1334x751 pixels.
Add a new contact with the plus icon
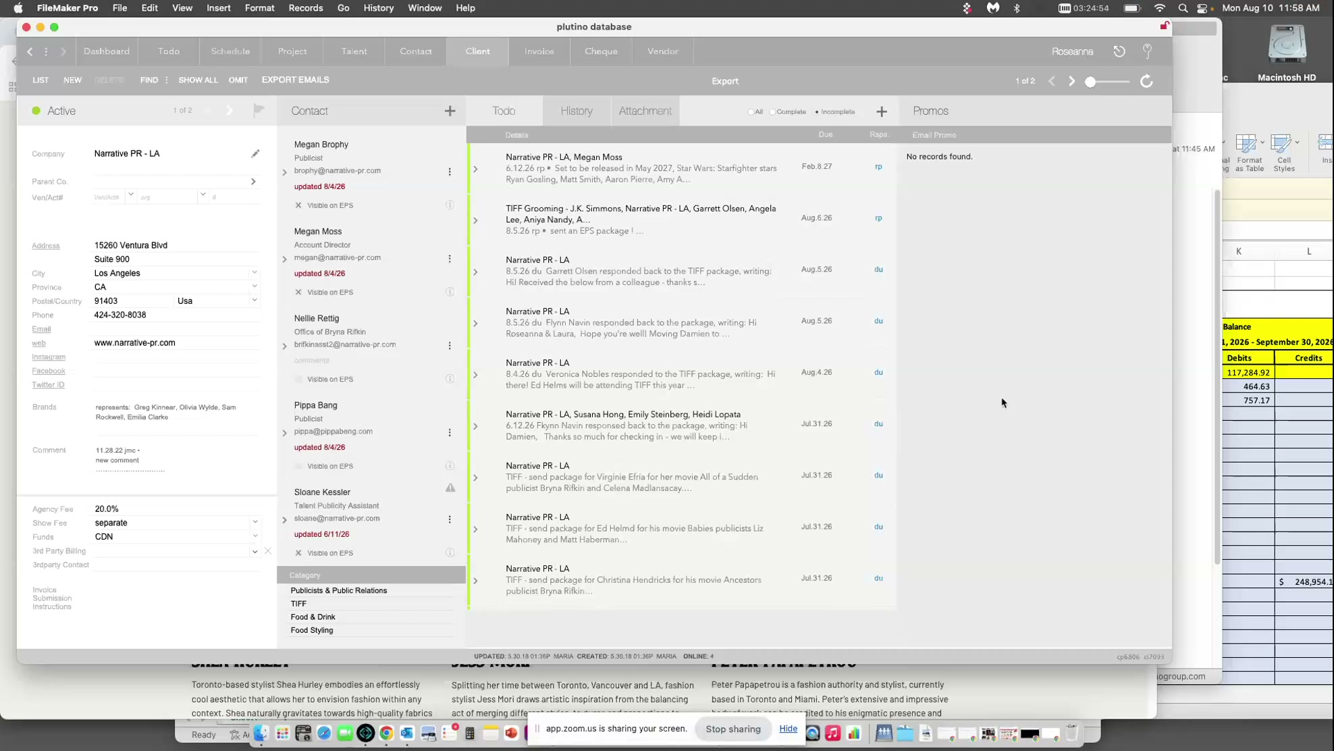pyautogui.click(x=450, y=111)
